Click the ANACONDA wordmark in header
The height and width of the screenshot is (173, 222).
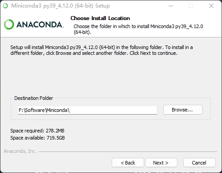coord(40,25)
